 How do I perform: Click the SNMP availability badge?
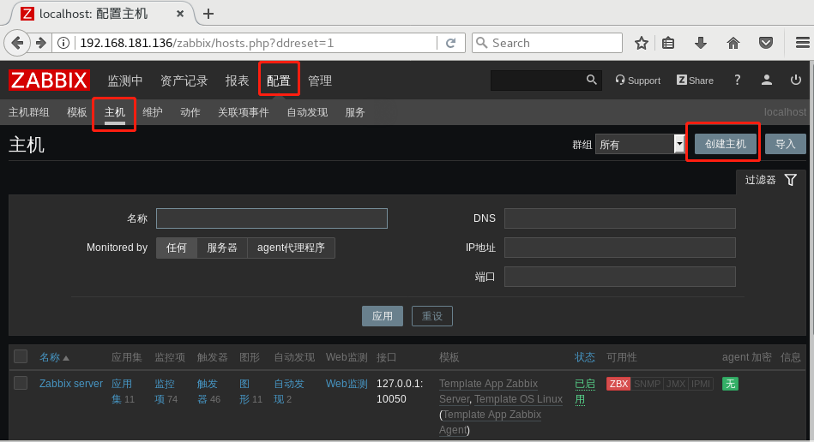(647, 384)
